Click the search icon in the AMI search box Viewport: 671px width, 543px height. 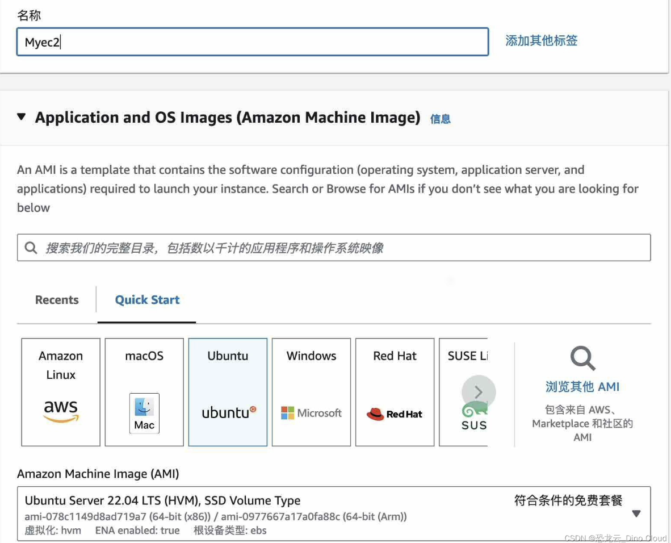point(31,248)
